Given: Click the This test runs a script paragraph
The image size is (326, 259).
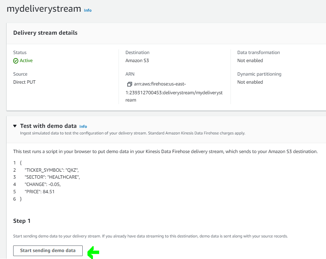Looking at the screenshot, I should point(165,152).
